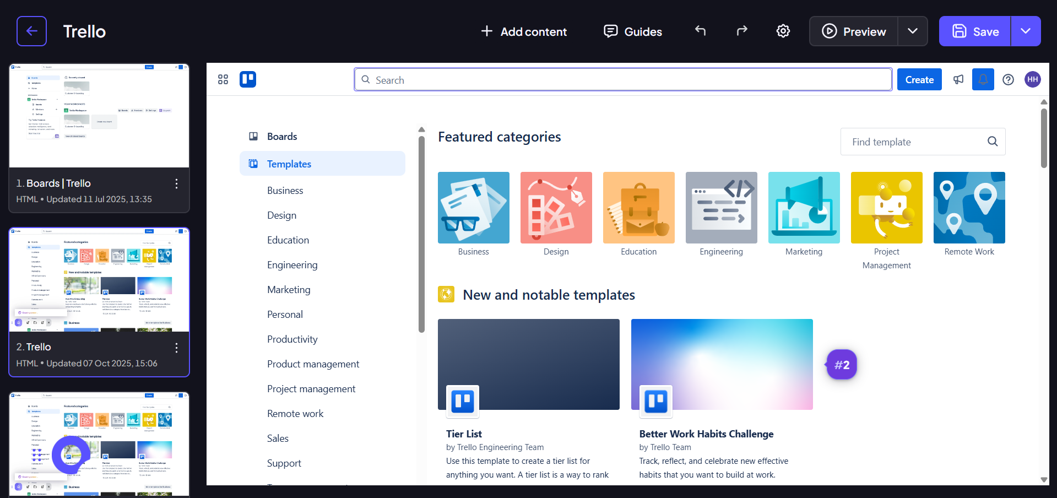Click the Trello logo icon
Image resolution: width=1057 pixels, height=498 pixels.
click(248, 79)
